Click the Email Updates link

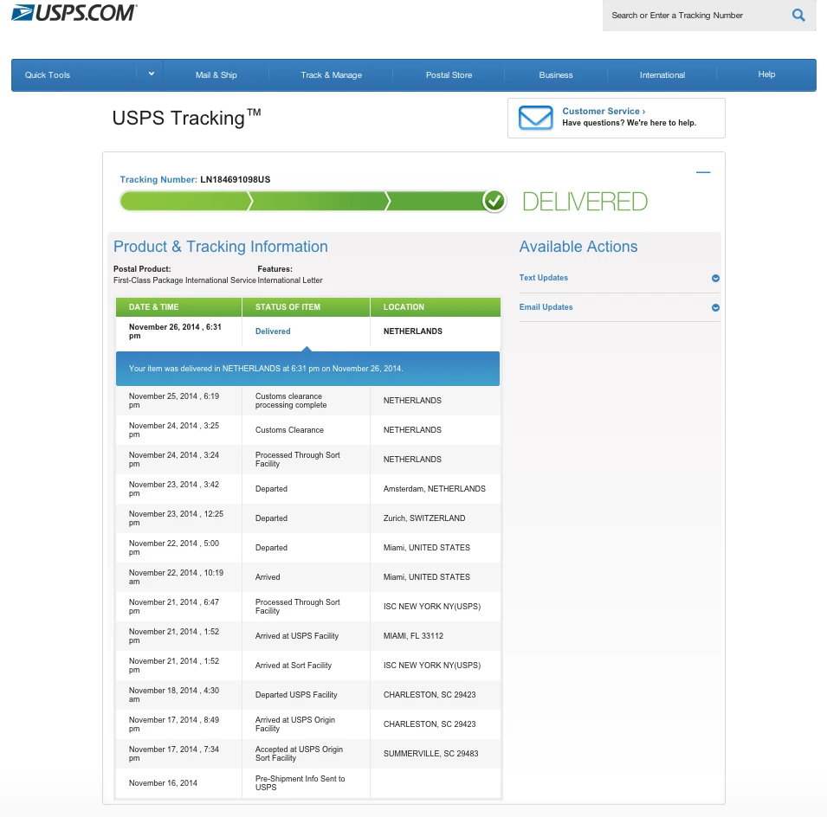click(546, 307)
